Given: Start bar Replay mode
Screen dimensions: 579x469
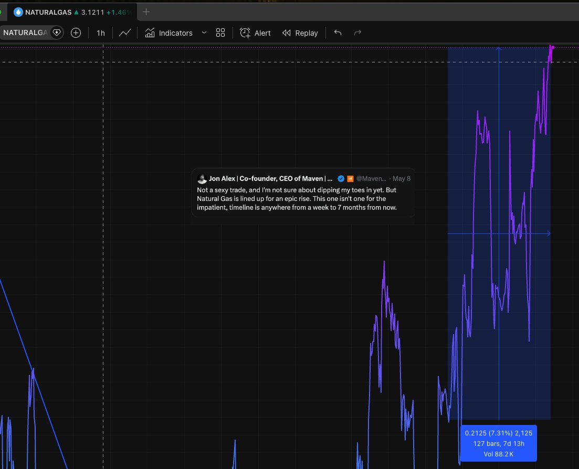Looking at the screenshot, I should [300, 33].
